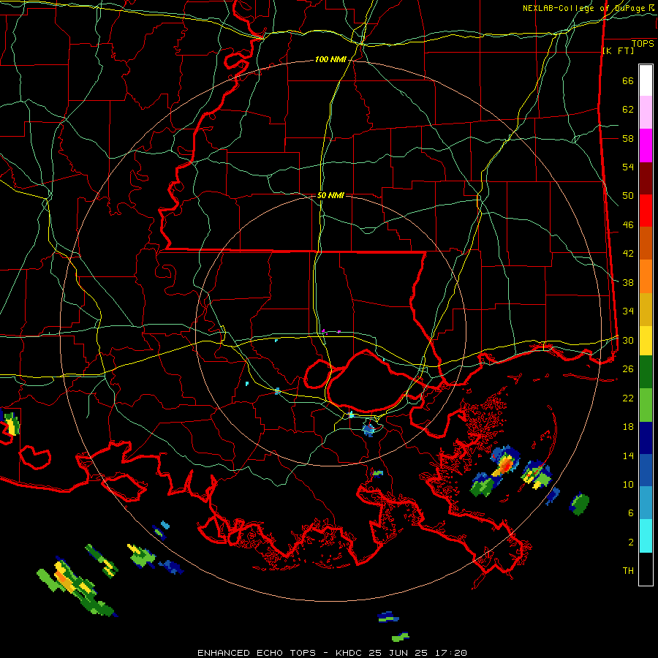Click the '10' legend value
The width and height of the screenshot is (658, 658).
(x=628, y=484)
